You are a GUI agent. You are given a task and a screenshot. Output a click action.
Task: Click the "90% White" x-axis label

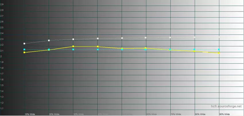[224, 114]
